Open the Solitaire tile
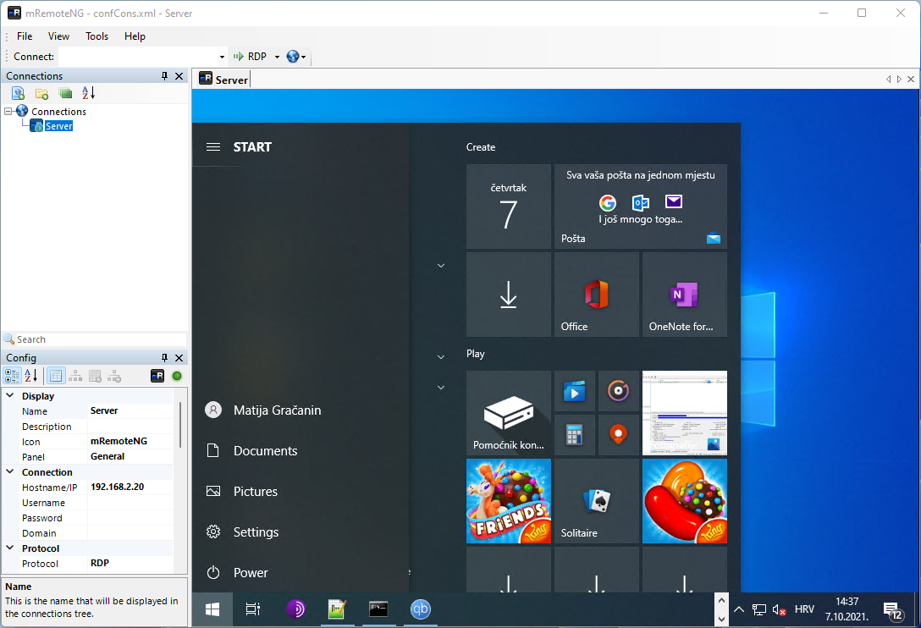The height and width of the screenshot is (628, 921). click(x=597, y=501)
